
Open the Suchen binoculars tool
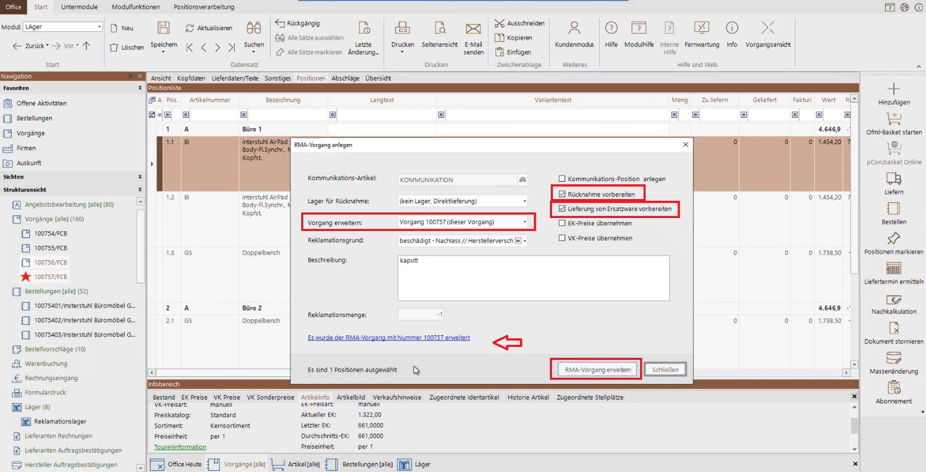tap(253, 28)
